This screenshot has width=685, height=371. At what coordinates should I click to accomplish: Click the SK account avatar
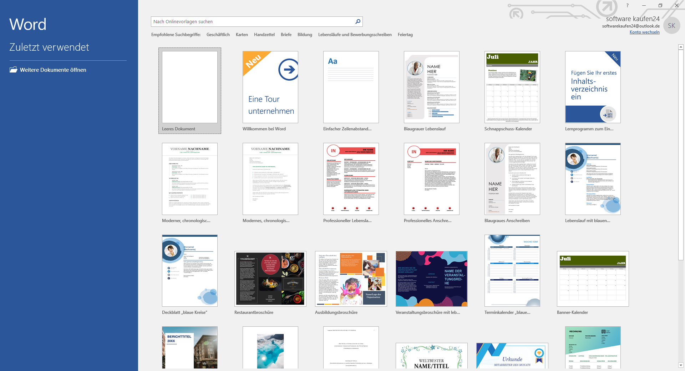click(671, 26)
